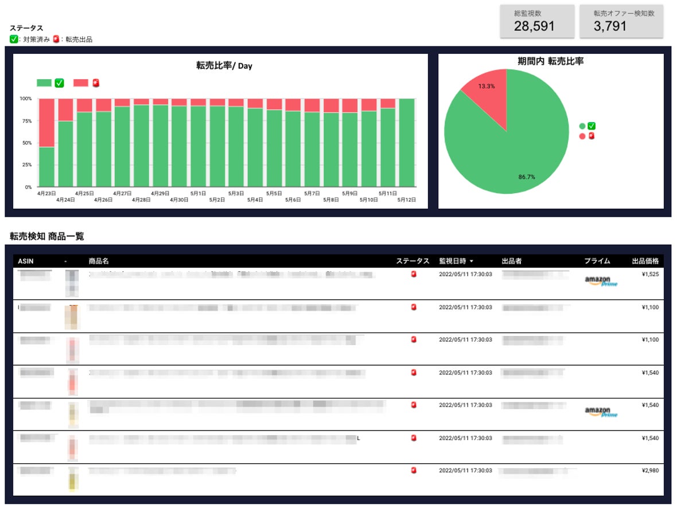Click green checkmark in pie chart legend
Screen dimensions: 677x509
click(592, 126)
